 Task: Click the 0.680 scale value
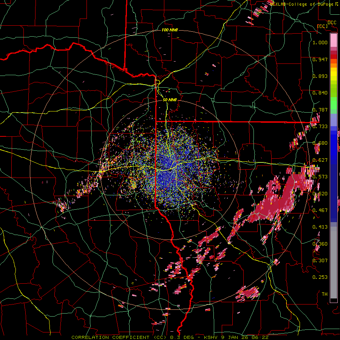coord(320,143)
